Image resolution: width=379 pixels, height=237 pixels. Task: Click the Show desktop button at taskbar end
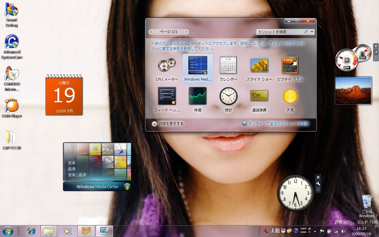pos(376,231)
